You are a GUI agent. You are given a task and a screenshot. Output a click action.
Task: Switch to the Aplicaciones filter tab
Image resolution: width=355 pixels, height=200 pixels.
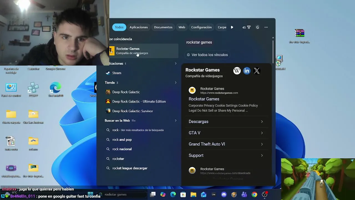point(139,27)
